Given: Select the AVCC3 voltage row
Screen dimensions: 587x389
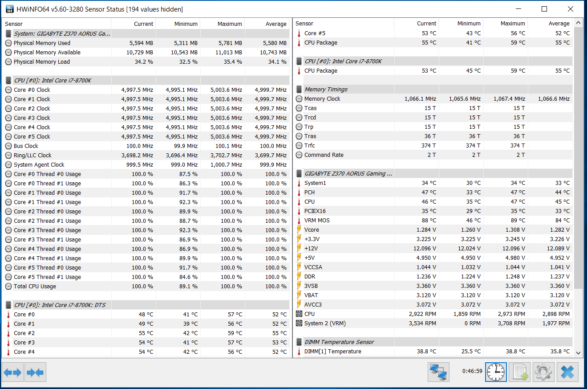Looking at the screenshot, I should click(433, 304).
